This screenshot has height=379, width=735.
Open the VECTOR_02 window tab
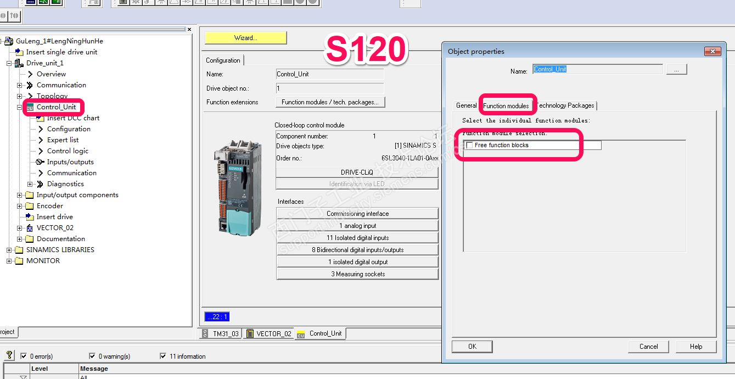point(268,333)
